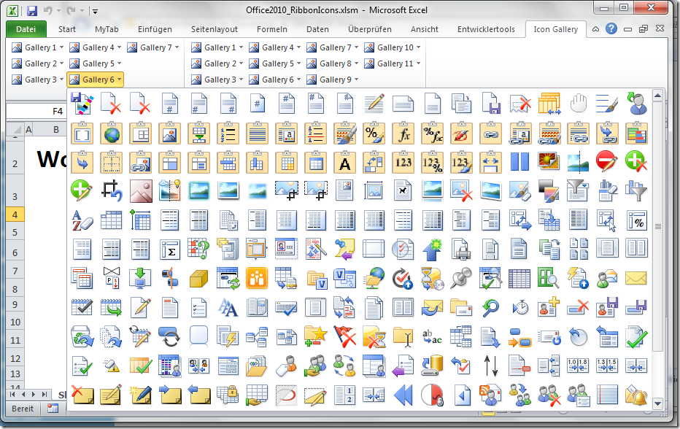This screenshot has width=680, height=429.
Task: Open the Customize Quick Access Toolbar arrow
Action: click(95, 11)
